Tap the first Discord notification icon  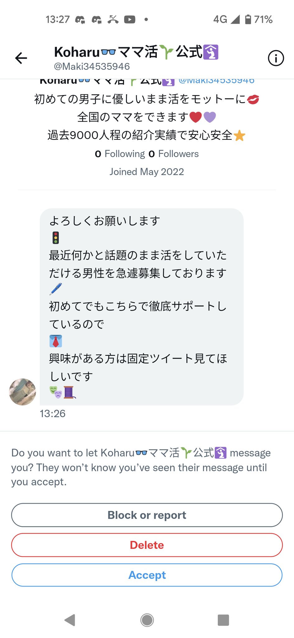pyautogui.click(x=80, y=20)
